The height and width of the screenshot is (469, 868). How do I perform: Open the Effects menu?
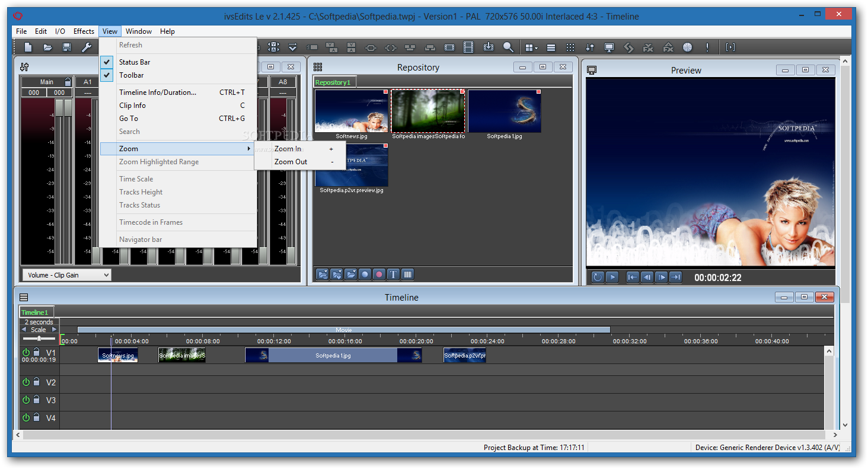tap(84, 31)
